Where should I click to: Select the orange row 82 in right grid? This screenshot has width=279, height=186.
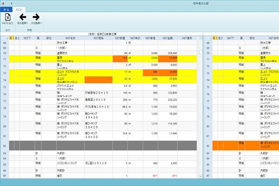point(246,146)
